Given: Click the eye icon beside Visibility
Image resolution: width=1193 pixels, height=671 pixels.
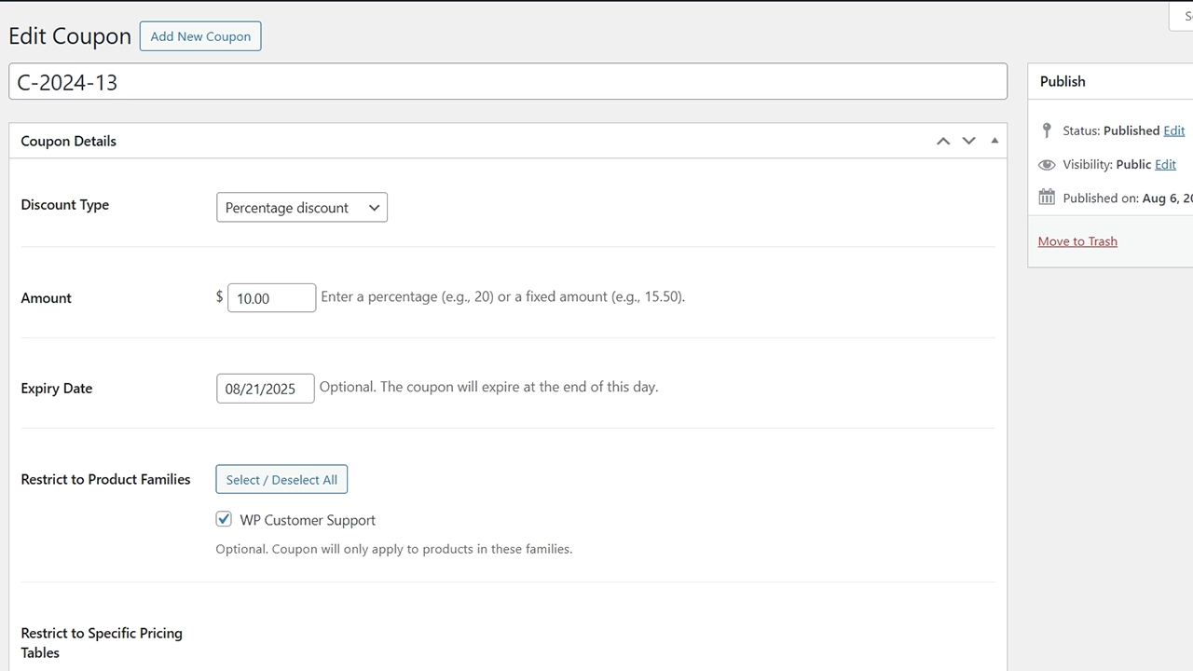Looking at the screenshot, I should pyautogui.click(x=1047, y=165).
